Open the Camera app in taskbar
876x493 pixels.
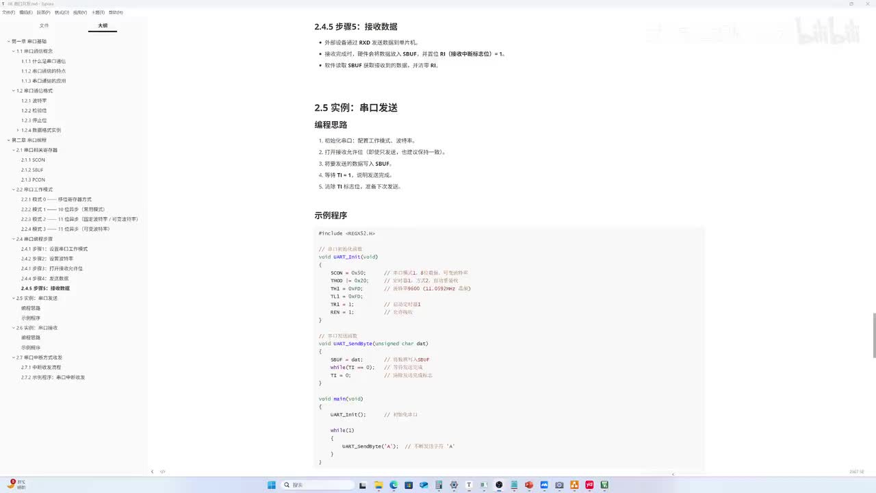[x=559, y=485]
